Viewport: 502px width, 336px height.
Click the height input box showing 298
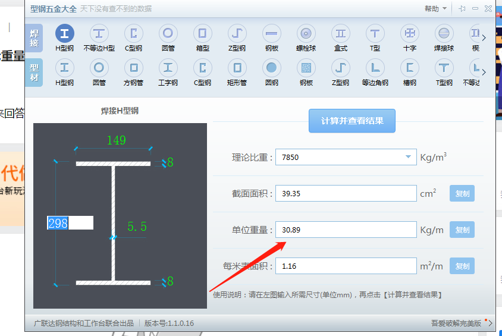pyautogui.click(x=70, y=223)
